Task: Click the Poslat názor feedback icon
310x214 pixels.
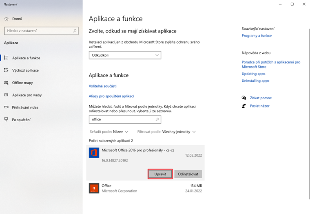Action: pyautogui.click(x=244, y=106)
